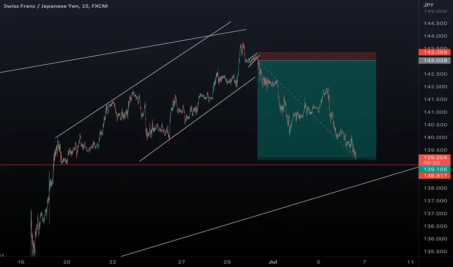
Task: Select the 143.028 gray price label
Action: coord(435,60)
